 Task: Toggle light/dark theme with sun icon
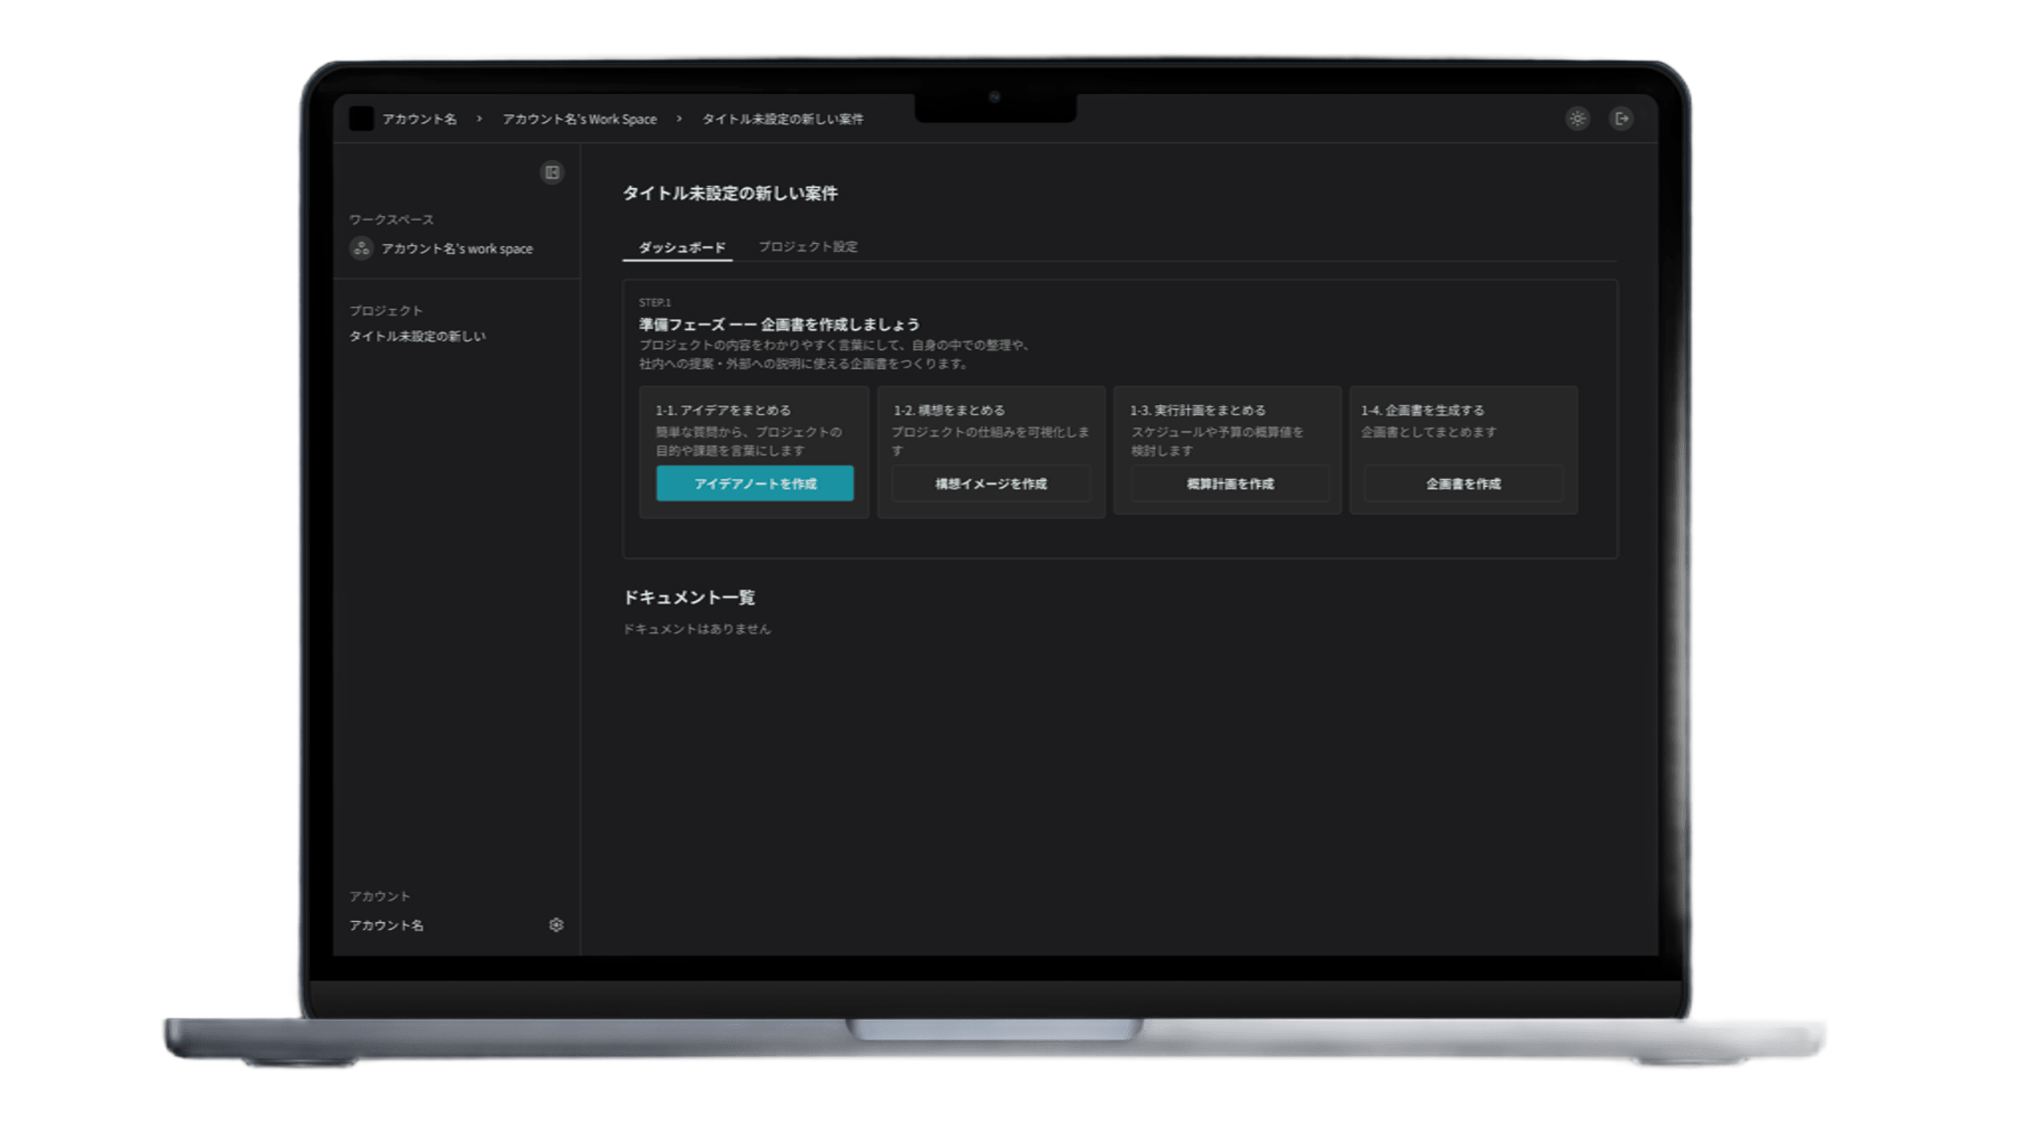click(1577, 119)
